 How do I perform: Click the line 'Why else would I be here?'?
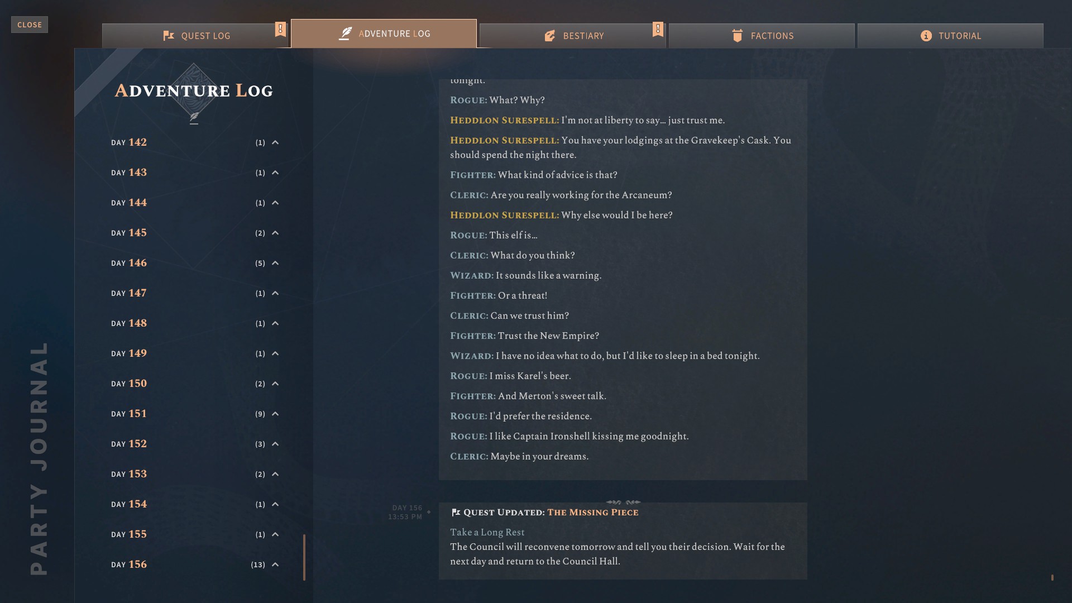[617, 215]
